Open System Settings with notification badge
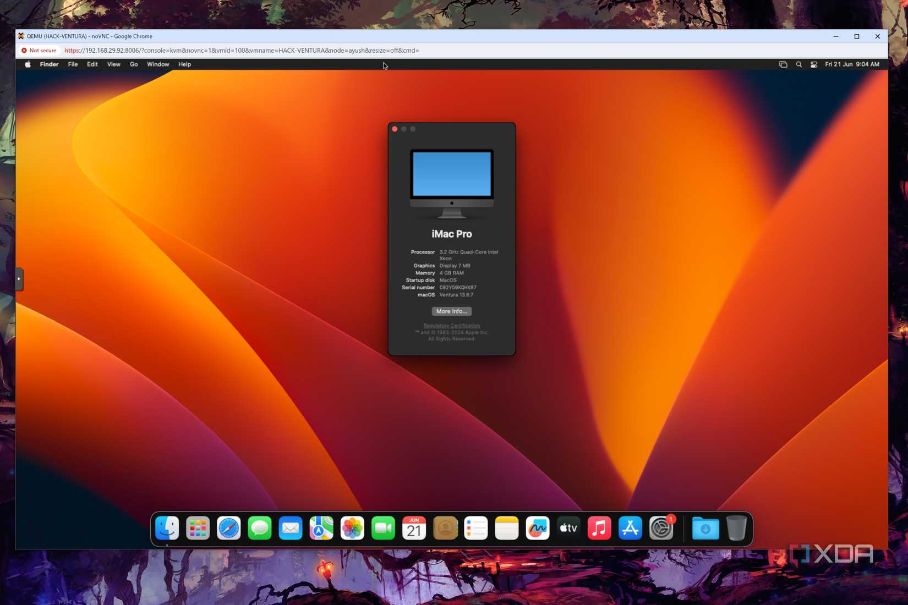Image resolution: width=908 pixels, height=605 pixels. pyautogui.click(x=661, y=529)
